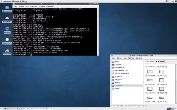Screen dimensions: 177x110
Task: Switch to Картинки file manager taskbar button
Action: pos(39,109)
